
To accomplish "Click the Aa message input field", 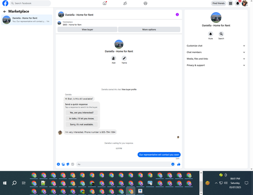I will coord(125,164).
